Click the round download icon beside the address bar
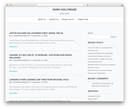The height and width of the screenshot is (109, 129). pyautogui.click(x=88, y=5)
